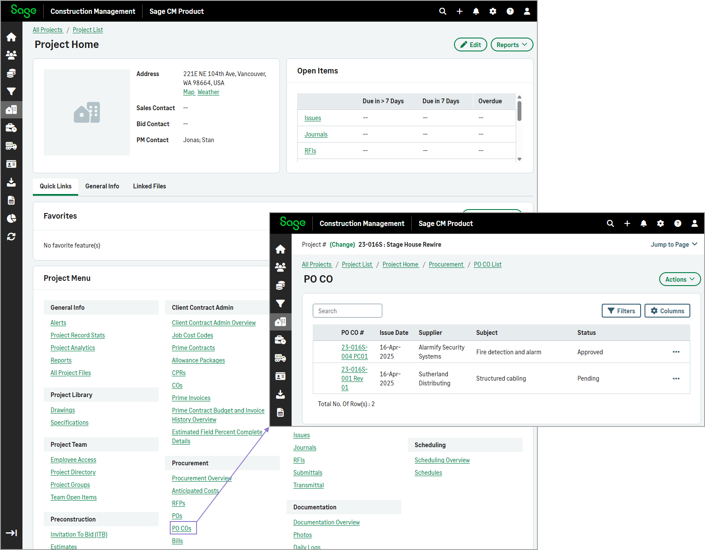Open the settings gear in the PO CO window's header
The height and width of the screenshot is (550, 705).
(x=661, y=223)
